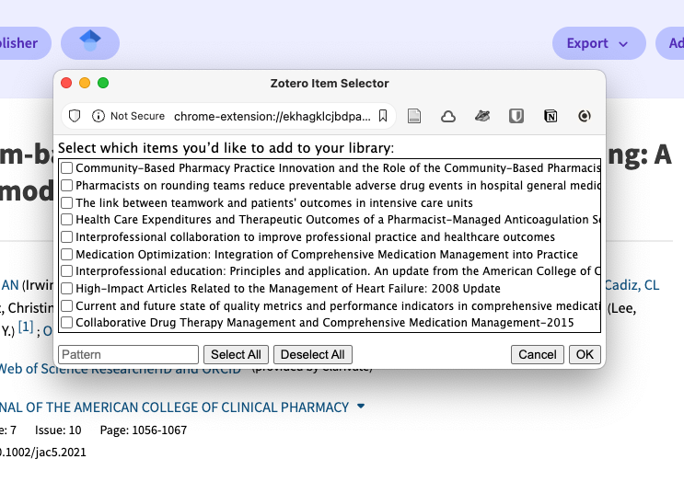Click the Deselect All button

[313, 354]
